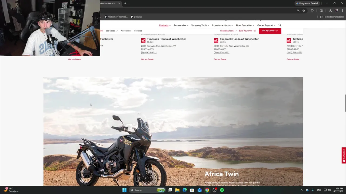The image size is (346, 194).
Task: Click Get my Quote under third dealer card
Action: [x=220, y=59]
